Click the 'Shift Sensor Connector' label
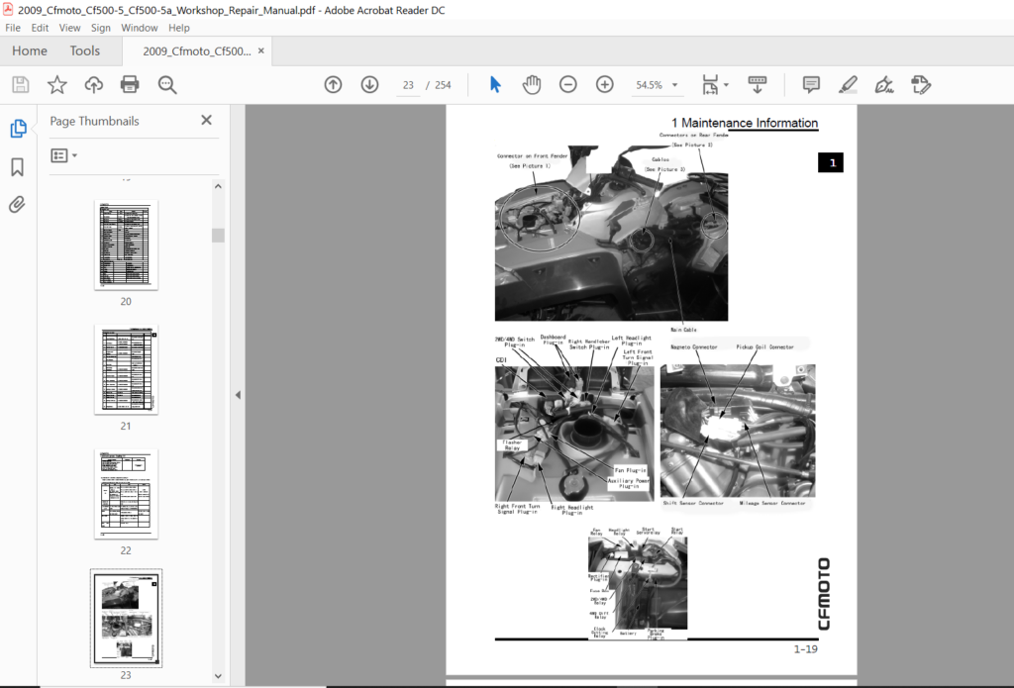The image size is (1014, 688). pos(693,503)
